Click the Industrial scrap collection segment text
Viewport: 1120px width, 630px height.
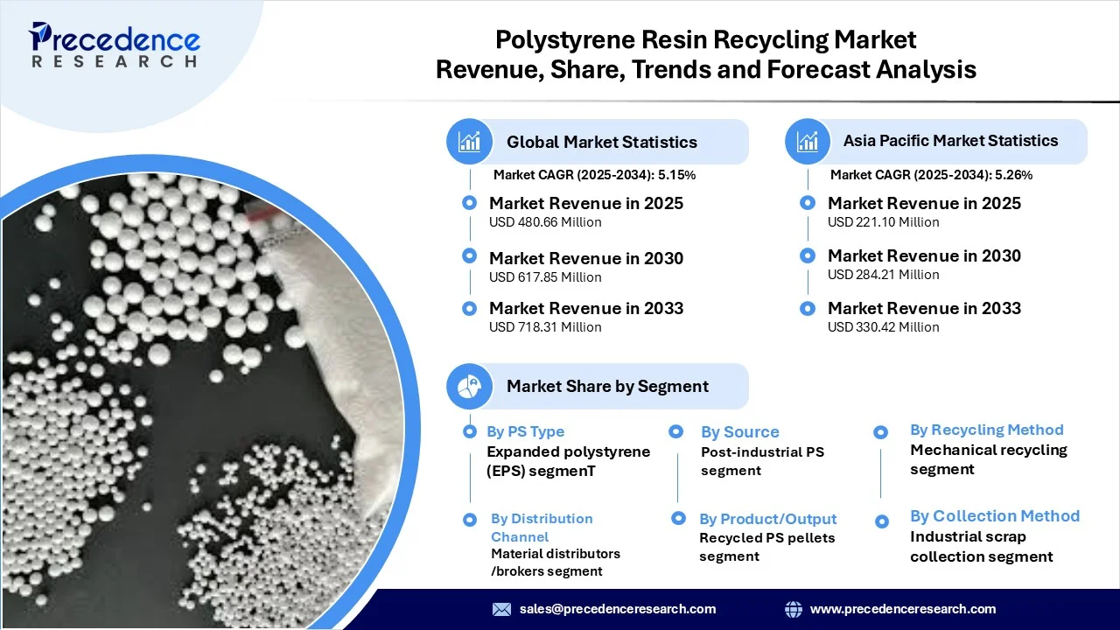[x=982, y=547]
